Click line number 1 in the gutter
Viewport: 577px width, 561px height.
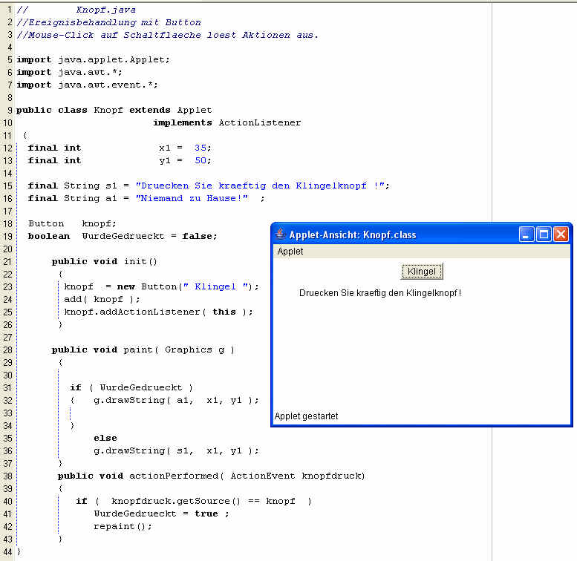[10, 10]
